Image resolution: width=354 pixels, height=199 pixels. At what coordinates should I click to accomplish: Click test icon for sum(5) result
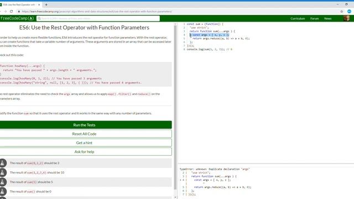[x=3, y=182]
